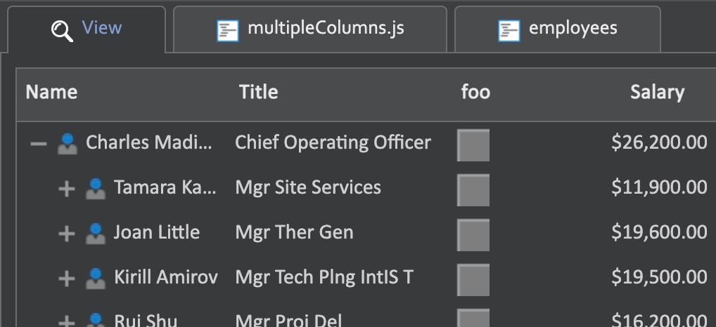
Task: Check the foo box for Mgr Site Services
Action: click(473, 190)
